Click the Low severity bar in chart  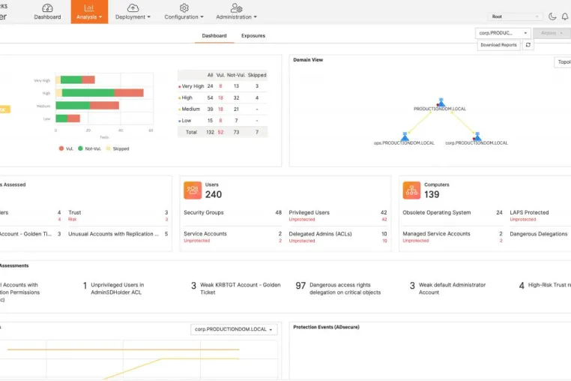(67, 118)
